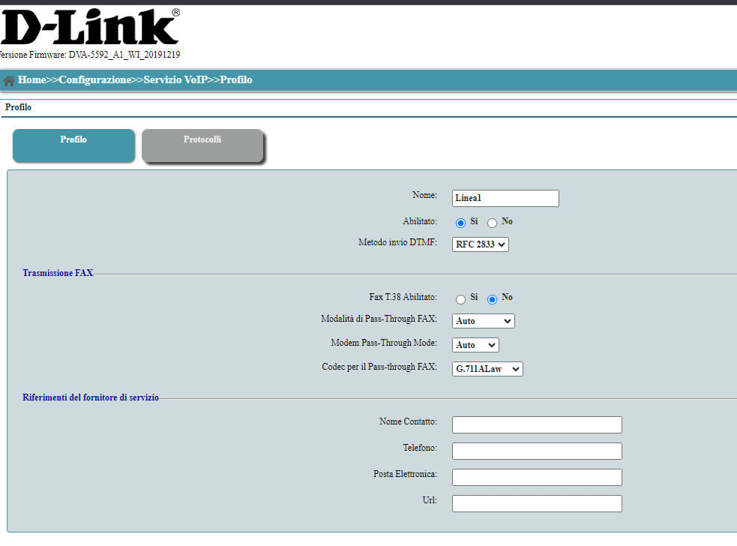Open Modem Pass-Through Mode dropdown
Viewport: 737px width, 546px height.
point(475,345)
